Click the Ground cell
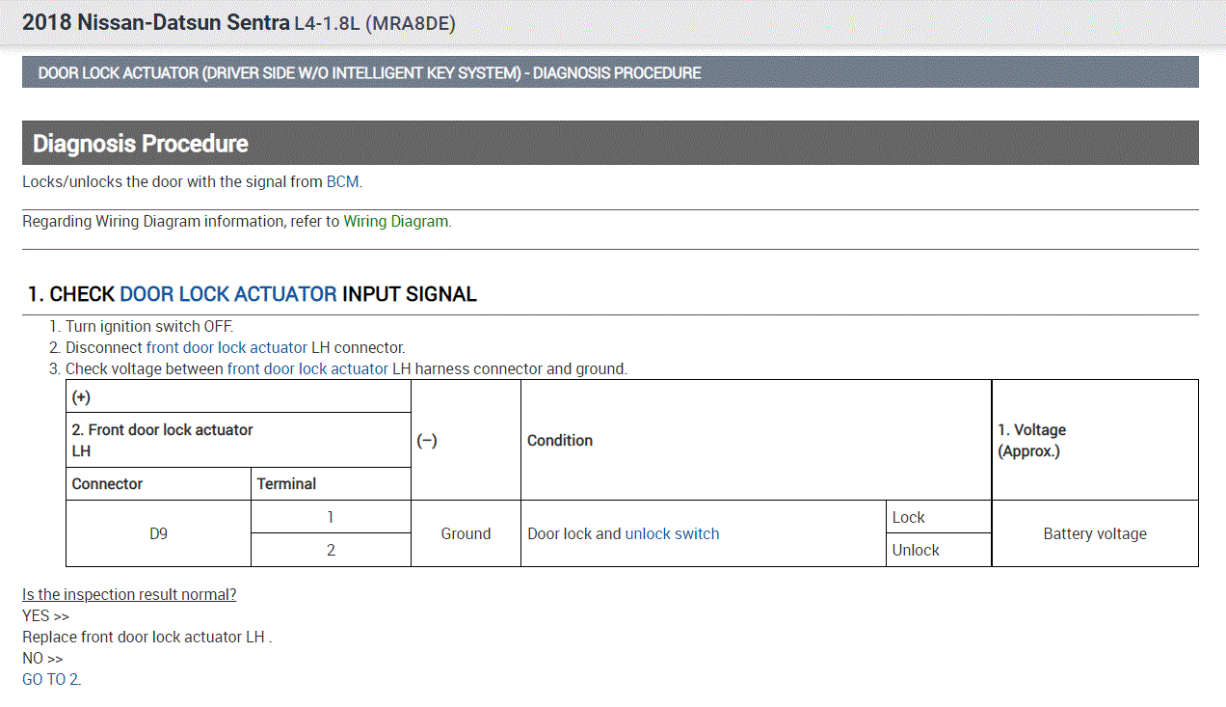1226x707 pixels. pos(466,533)
